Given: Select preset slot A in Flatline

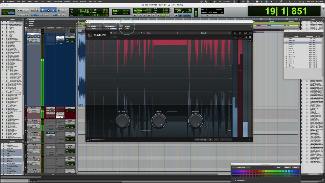Looking at the screenshot, I should click(x=141, y=33).
